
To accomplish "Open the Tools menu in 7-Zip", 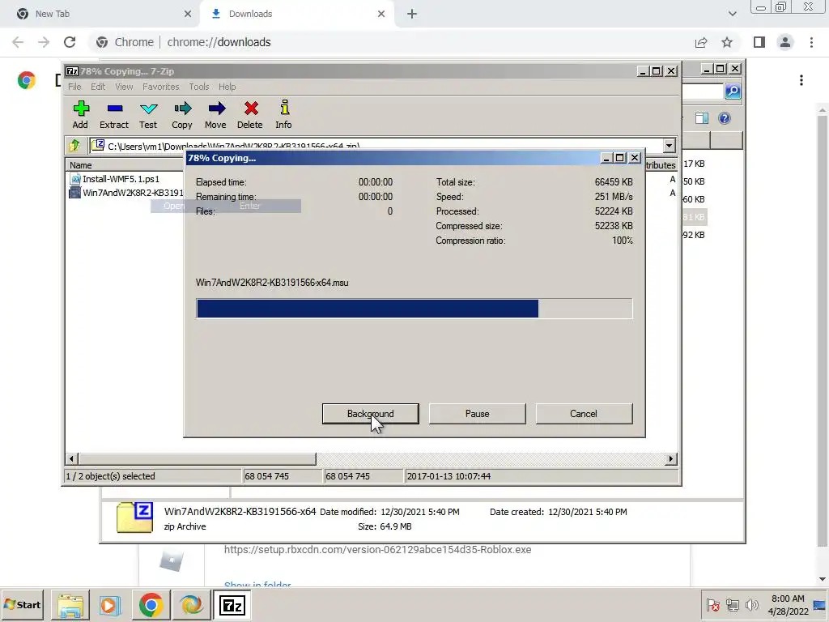I will [199, 87].
